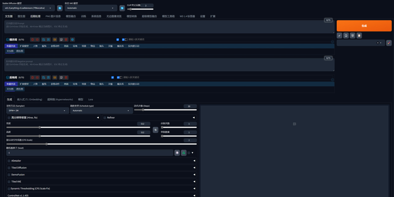Viewport: 394px width, 197px height.
Task: Click the paintbrush style apply icon
Action: coord(389,43)
